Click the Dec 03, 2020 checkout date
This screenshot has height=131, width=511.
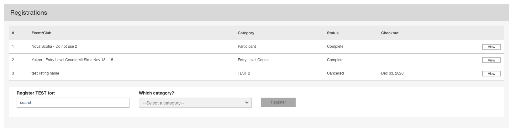[x=392, y=73]
